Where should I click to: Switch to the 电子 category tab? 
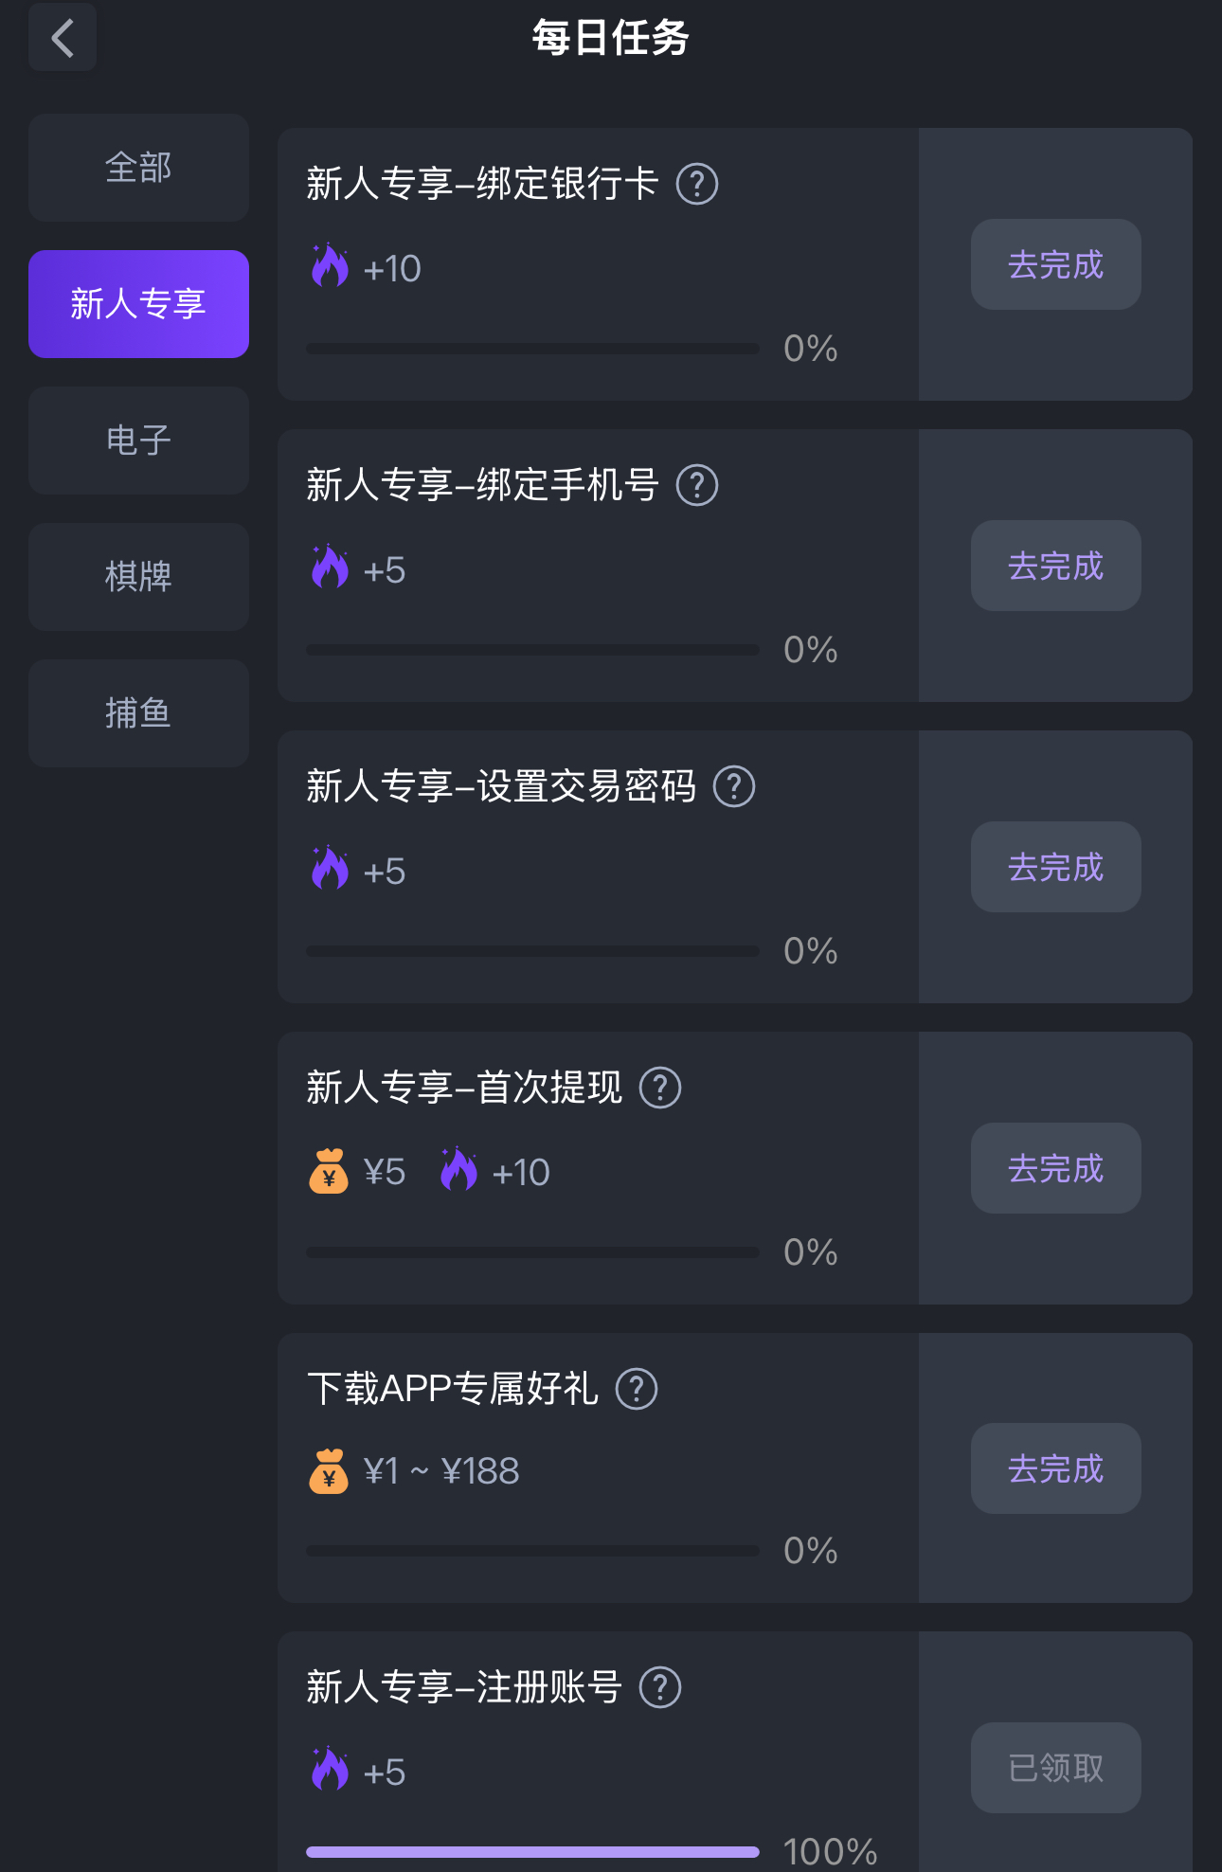[x=138, y=441]
